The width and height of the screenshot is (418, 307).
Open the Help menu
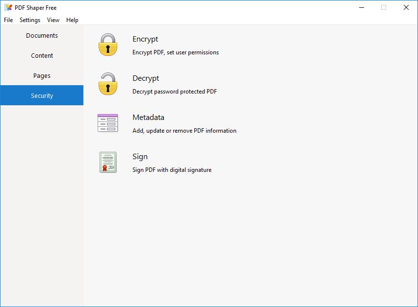click(x=72, y=20)
